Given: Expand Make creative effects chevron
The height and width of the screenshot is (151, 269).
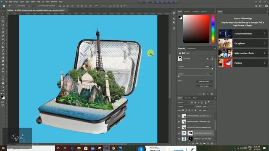Looking at the screenshot, I should point(264,53).
